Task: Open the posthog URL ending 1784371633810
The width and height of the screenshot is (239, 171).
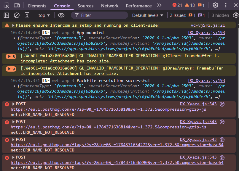Action: tap(108, 109)
